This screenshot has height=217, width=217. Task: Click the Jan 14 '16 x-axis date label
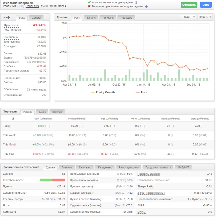pos(144,85)
